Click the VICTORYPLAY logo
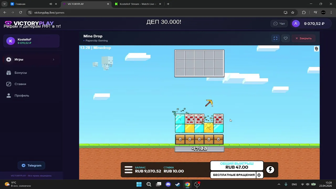Screen dimensions: 336x189 pos(29,23)
